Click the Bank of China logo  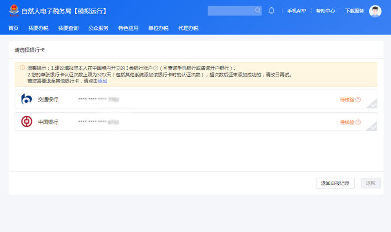27,122
